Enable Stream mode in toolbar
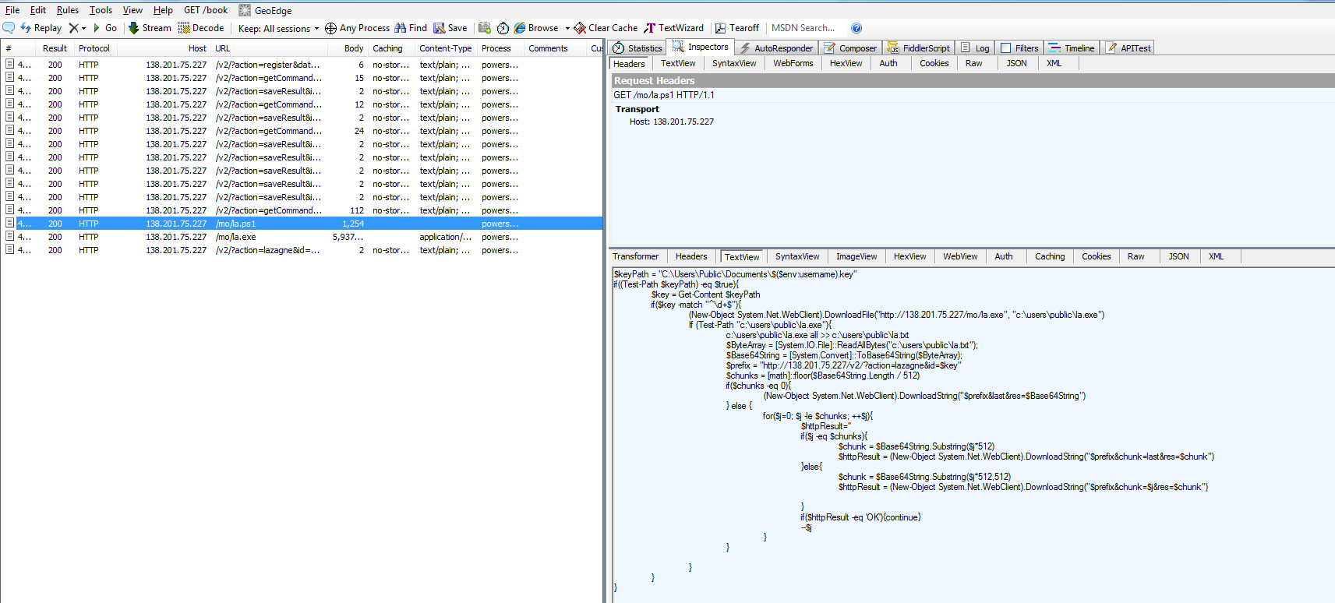 click(x=150, y=28)
